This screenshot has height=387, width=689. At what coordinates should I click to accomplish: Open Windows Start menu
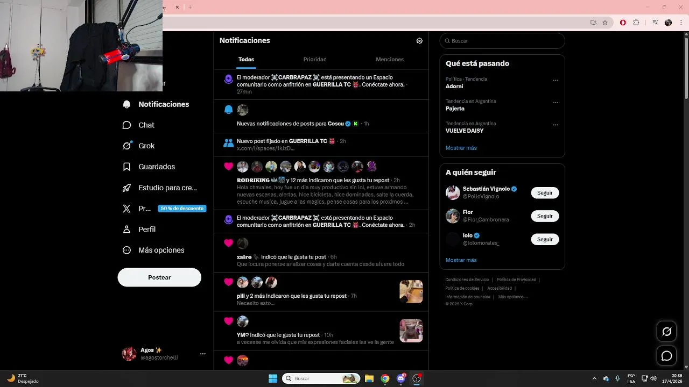(x=273, y=378)
